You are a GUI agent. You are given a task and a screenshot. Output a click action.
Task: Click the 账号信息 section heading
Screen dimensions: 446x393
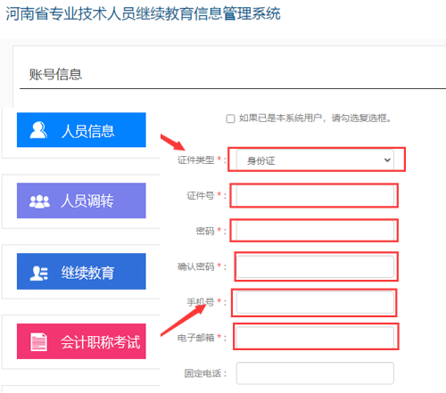click(55, 74)
